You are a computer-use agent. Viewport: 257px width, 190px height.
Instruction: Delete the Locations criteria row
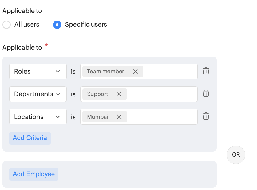pyautogui.click(x=206, y=116)
